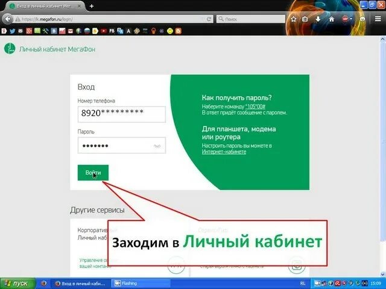Click the smiley feedback icon in toolbar
This screenshot has height=289, width=386.
(x=362, y=19)
